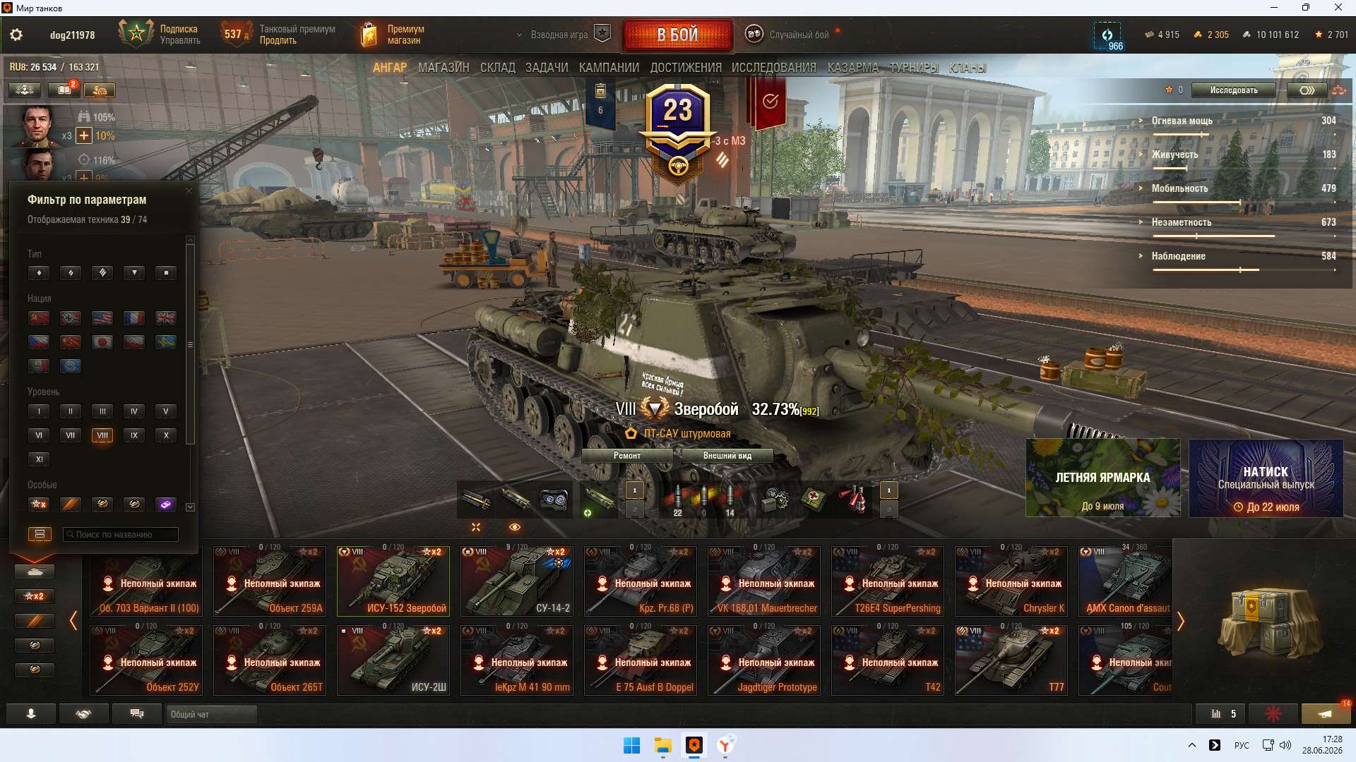Image resolution: width=1356 pixels, height=762 pixels.
Task: Open the session statistics icon showing 5
Action: click(x=1220, y=714)
